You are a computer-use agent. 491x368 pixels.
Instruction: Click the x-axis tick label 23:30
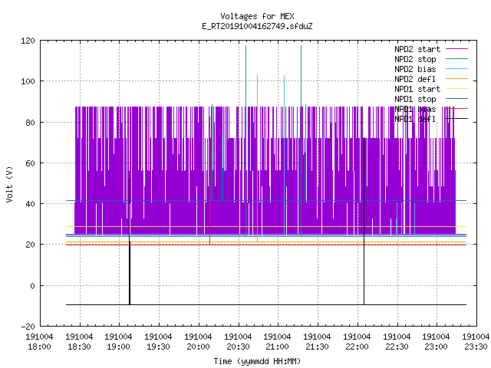(476, 347)
